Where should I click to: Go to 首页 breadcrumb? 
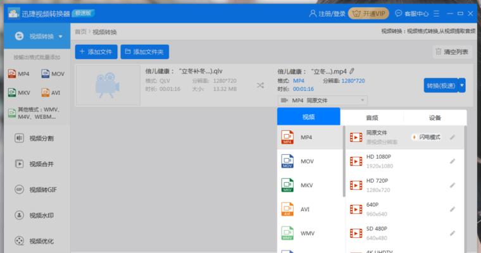point(80,32)
